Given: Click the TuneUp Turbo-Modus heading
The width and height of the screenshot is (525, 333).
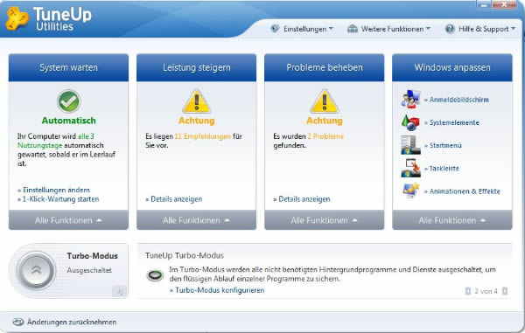Looking at the screenshot, I should click(x=185, y=255).
